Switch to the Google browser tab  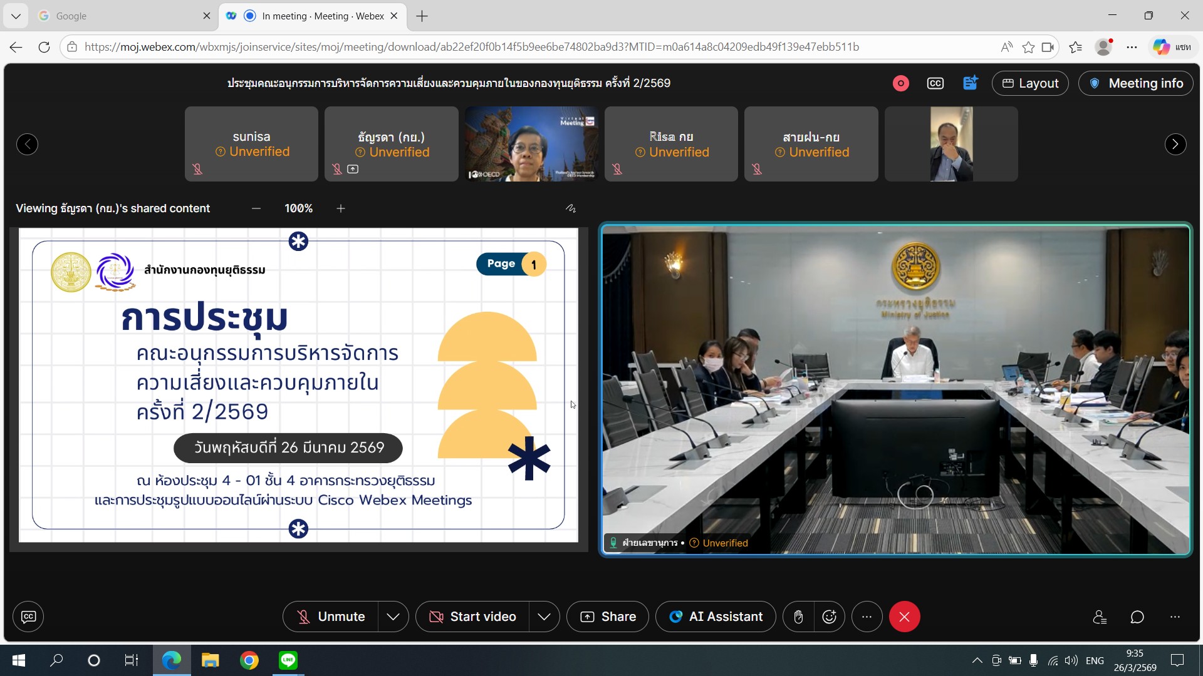pyautogui.click(x=119, y=16)
